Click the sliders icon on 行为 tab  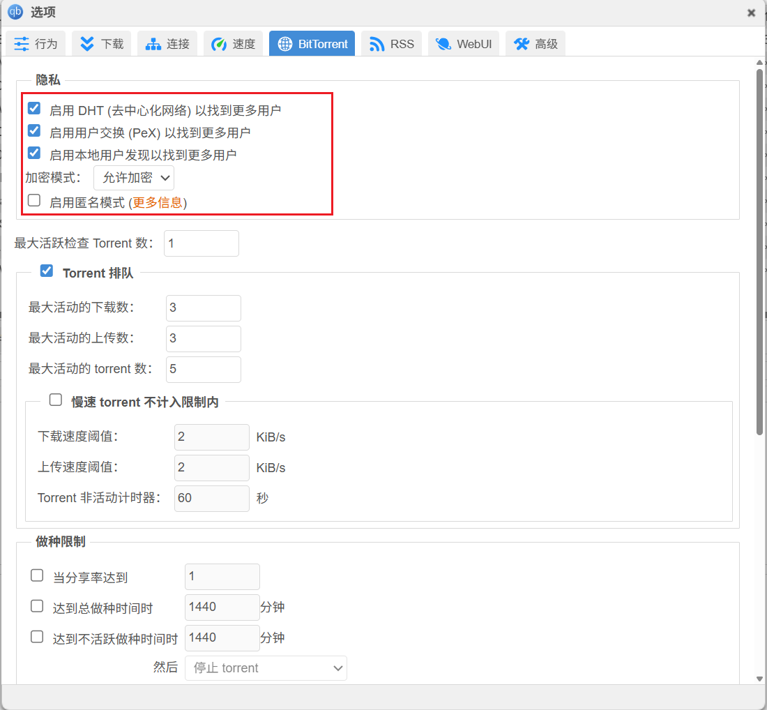point(22,44)
